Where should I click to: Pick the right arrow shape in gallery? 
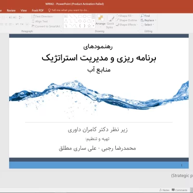pos(80,21)
